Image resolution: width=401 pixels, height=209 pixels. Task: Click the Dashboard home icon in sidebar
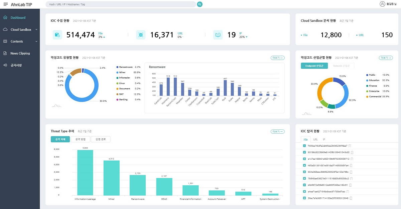click(x=5, y=18)
